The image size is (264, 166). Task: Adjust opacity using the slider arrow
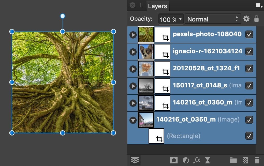[x=180, y=19]
